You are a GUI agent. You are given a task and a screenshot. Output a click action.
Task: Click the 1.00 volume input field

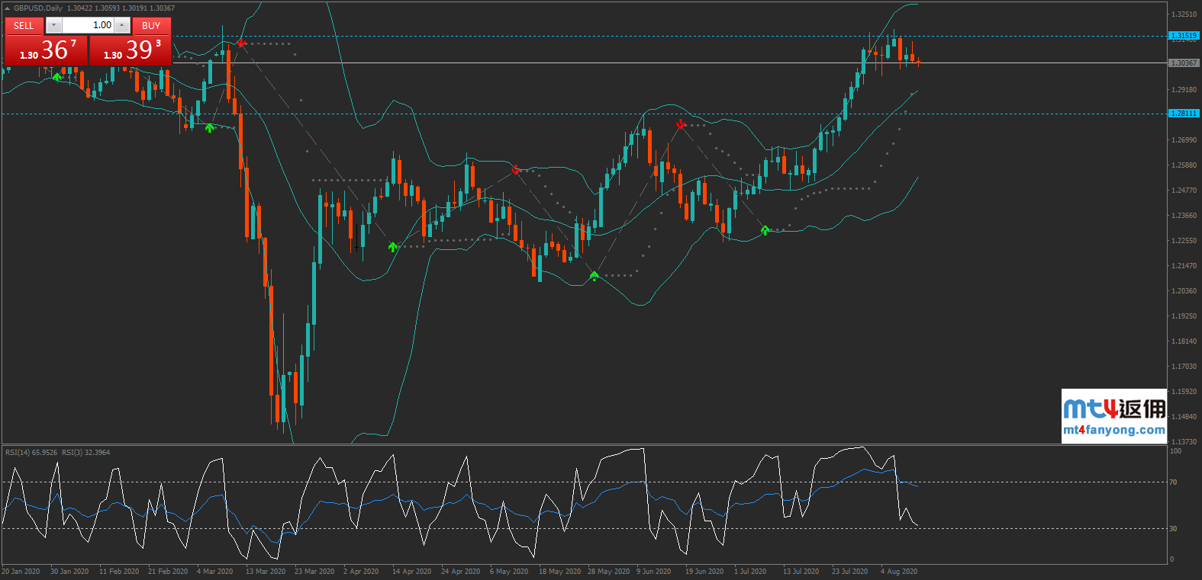[88, 25]
